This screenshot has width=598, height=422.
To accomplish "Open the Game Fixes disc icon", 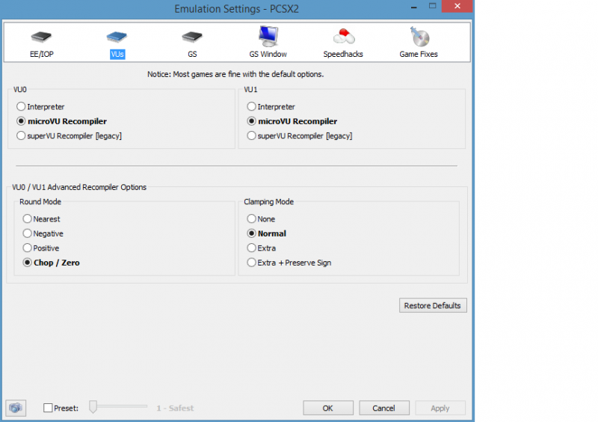I will click(x=419, y=37).
